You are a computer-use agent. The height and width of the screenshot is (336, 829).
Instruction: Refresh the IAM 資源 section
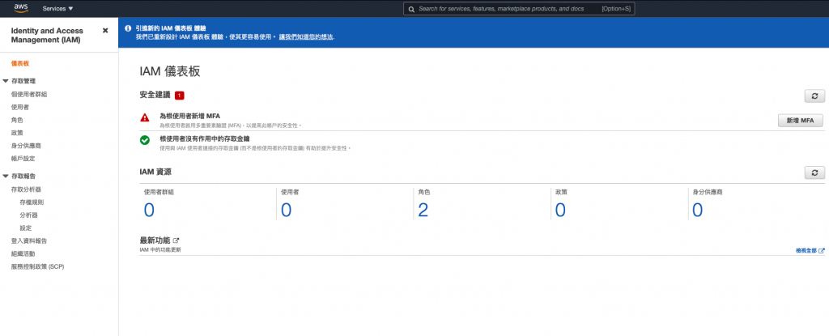pyautogui.click(x=814, y=172)
